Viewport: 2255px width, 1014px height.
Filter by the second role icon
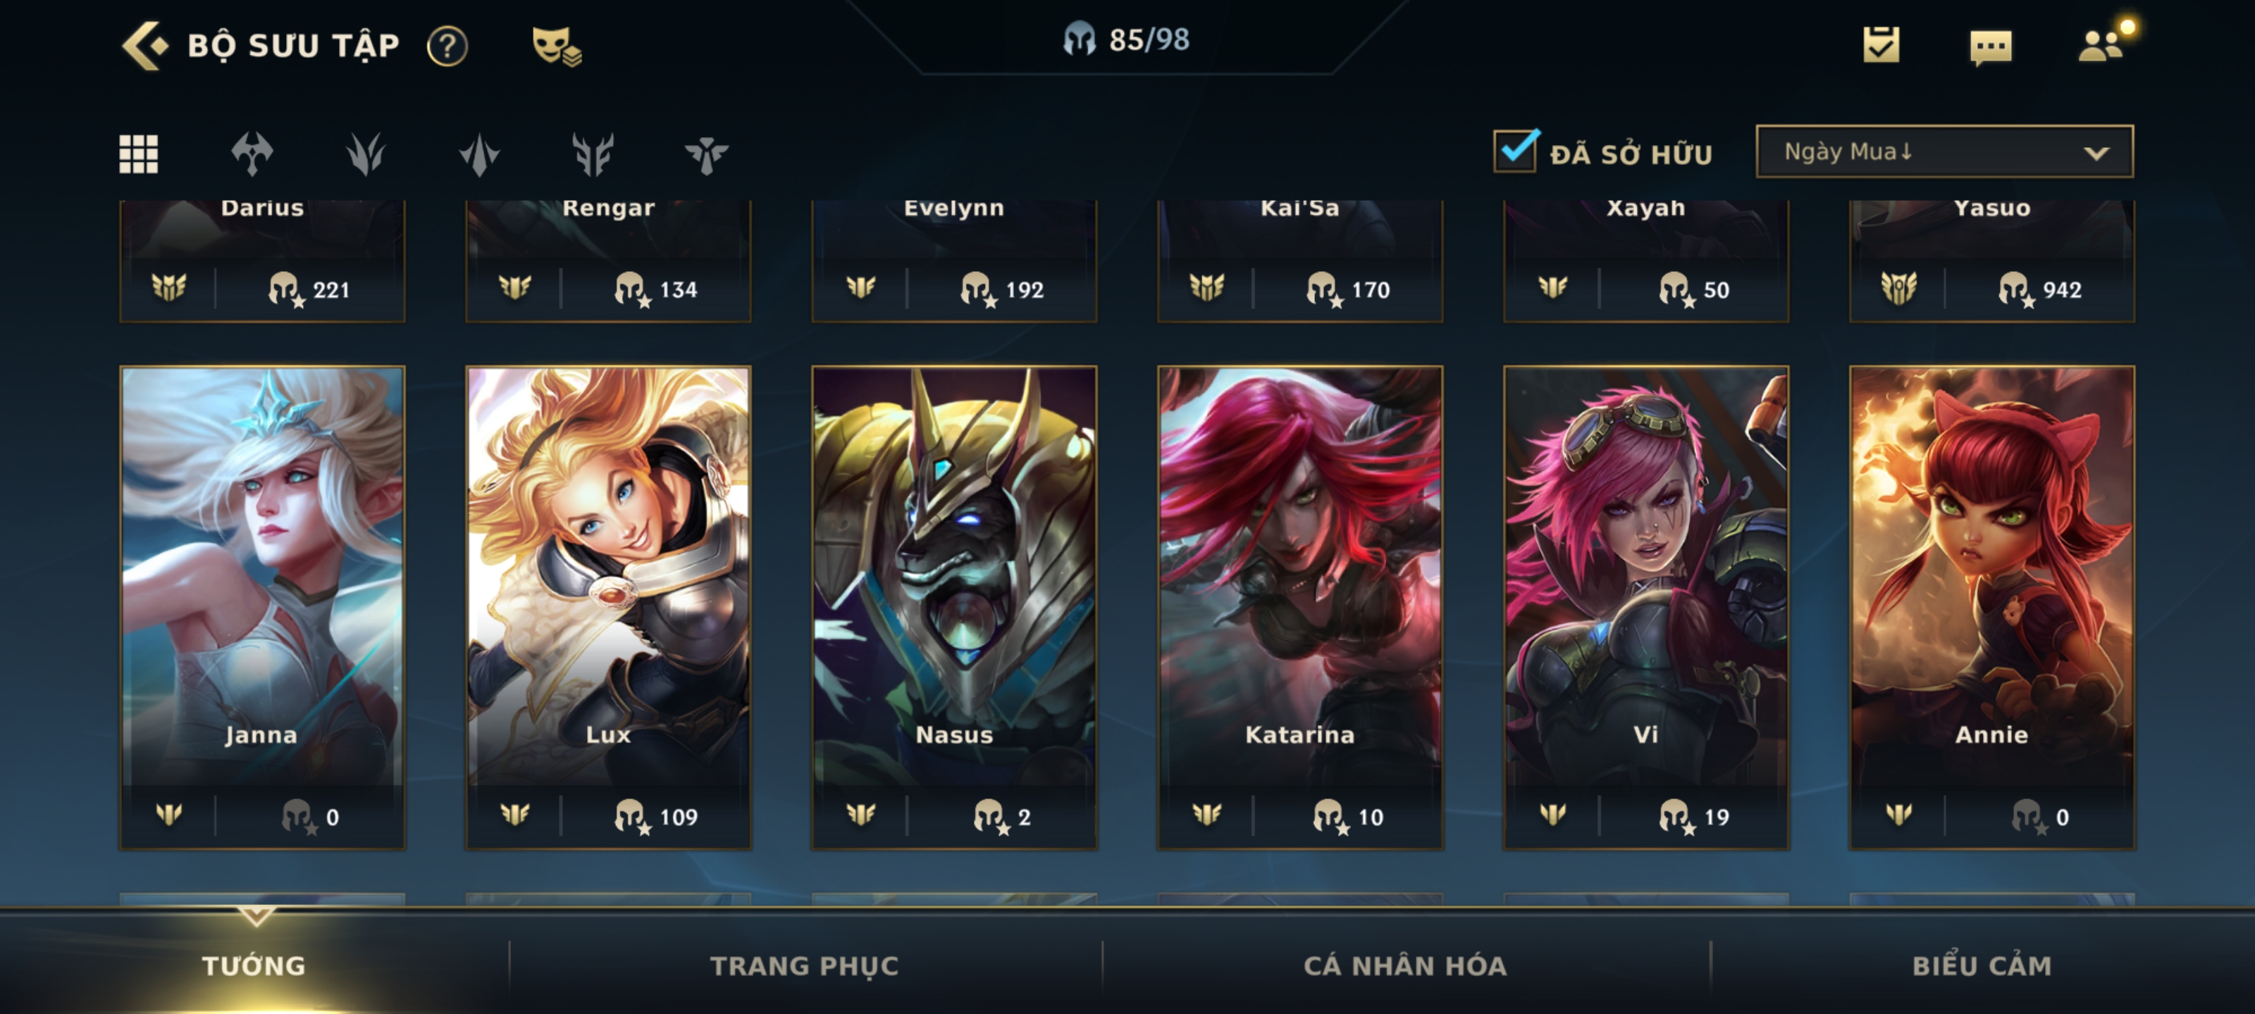click(365, 155)
